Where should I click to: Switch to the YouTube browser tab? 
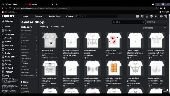41,4
